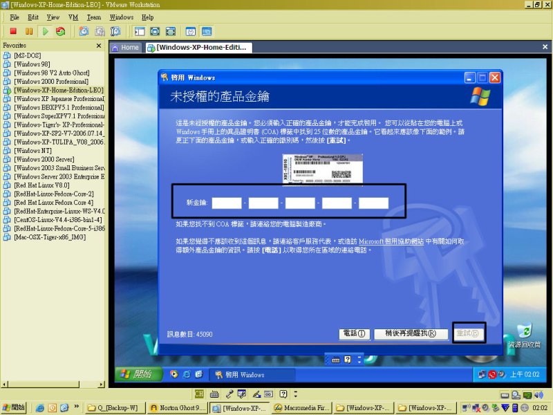Switch to Norton Ghost 9 taskbar button

pyautogui.click(x=177, y=408)
